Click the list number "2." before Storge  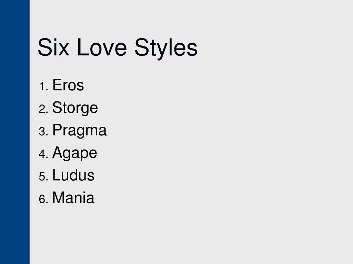point(43,109)
